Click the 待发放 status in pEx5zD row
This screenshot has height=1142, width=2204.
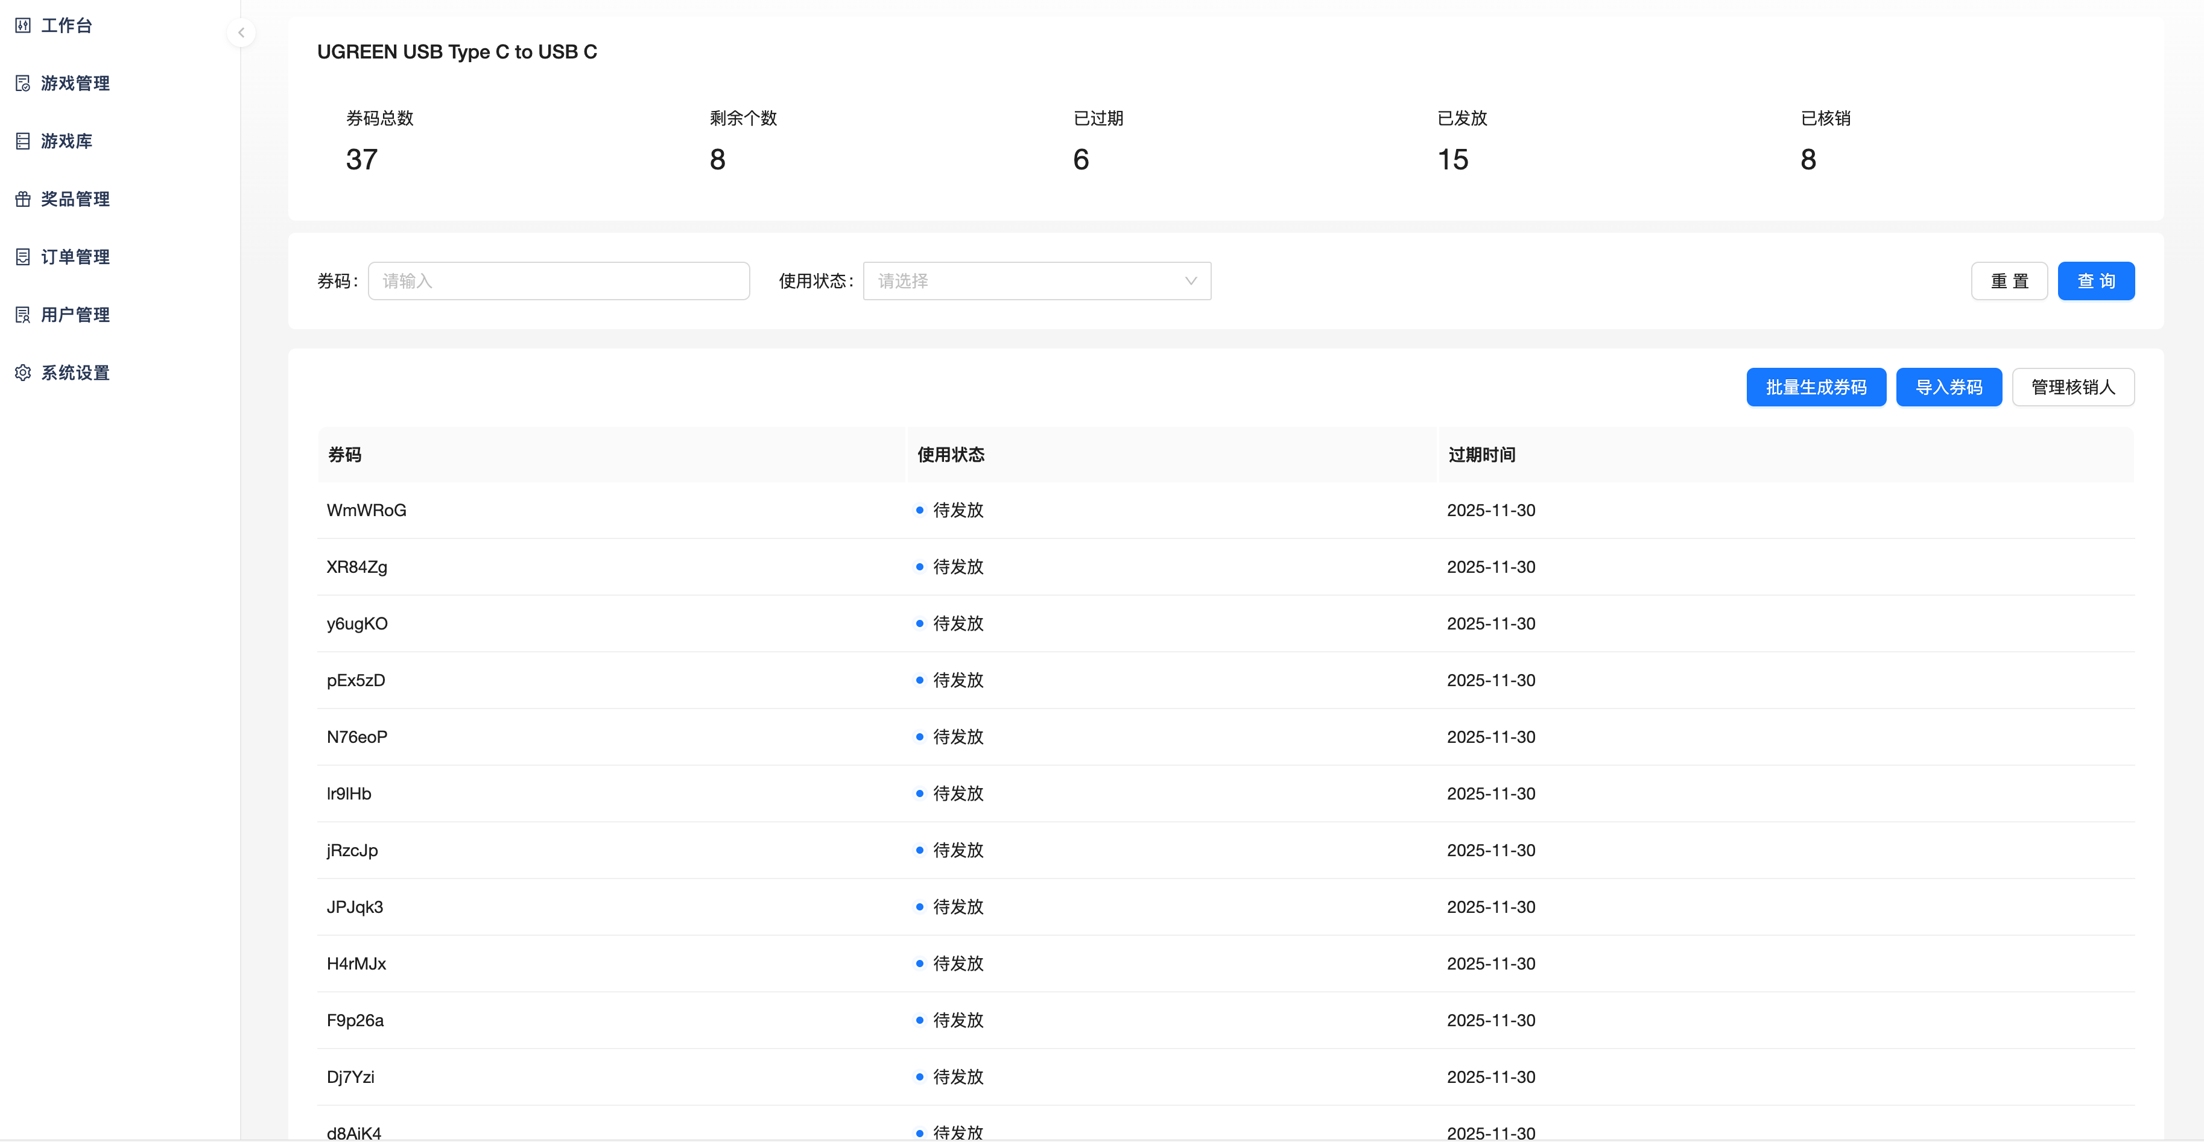pos(958,681)
